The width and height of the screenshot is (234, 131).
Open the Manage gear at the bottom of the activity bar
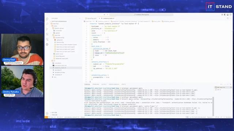tap(47, 113)
